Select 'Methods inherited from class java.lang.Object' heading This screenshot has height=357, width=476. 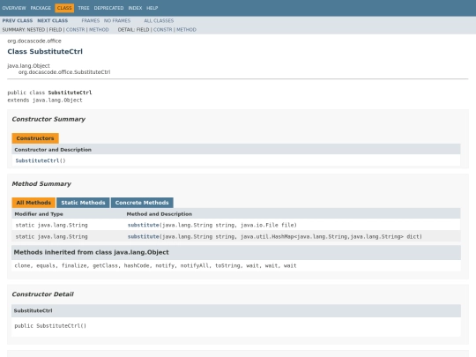[x=92, y=252]
